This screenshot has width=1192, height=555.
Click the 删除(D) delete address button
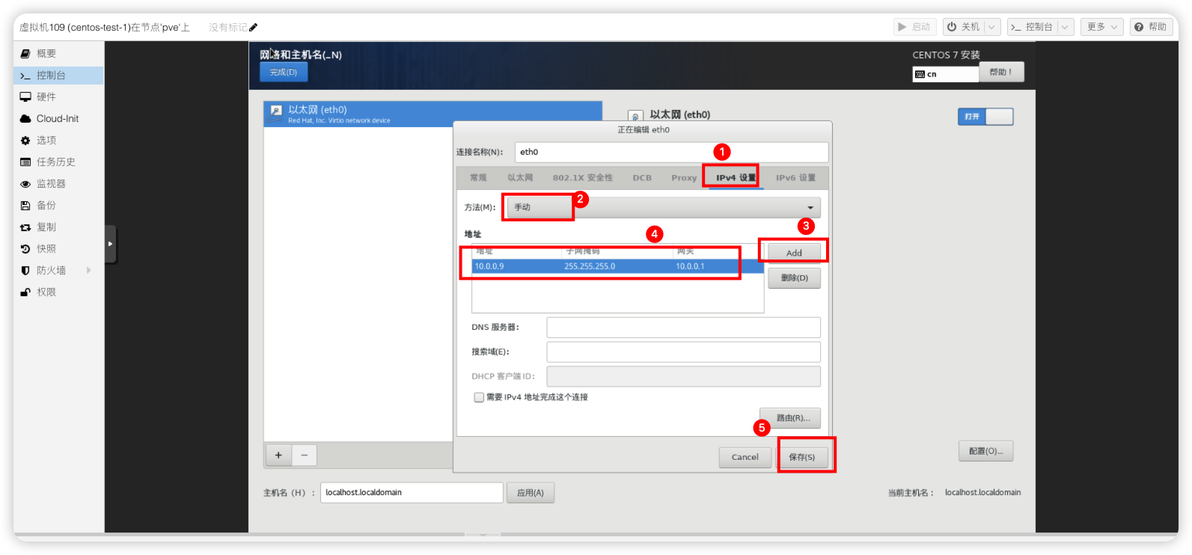(794, 278)
